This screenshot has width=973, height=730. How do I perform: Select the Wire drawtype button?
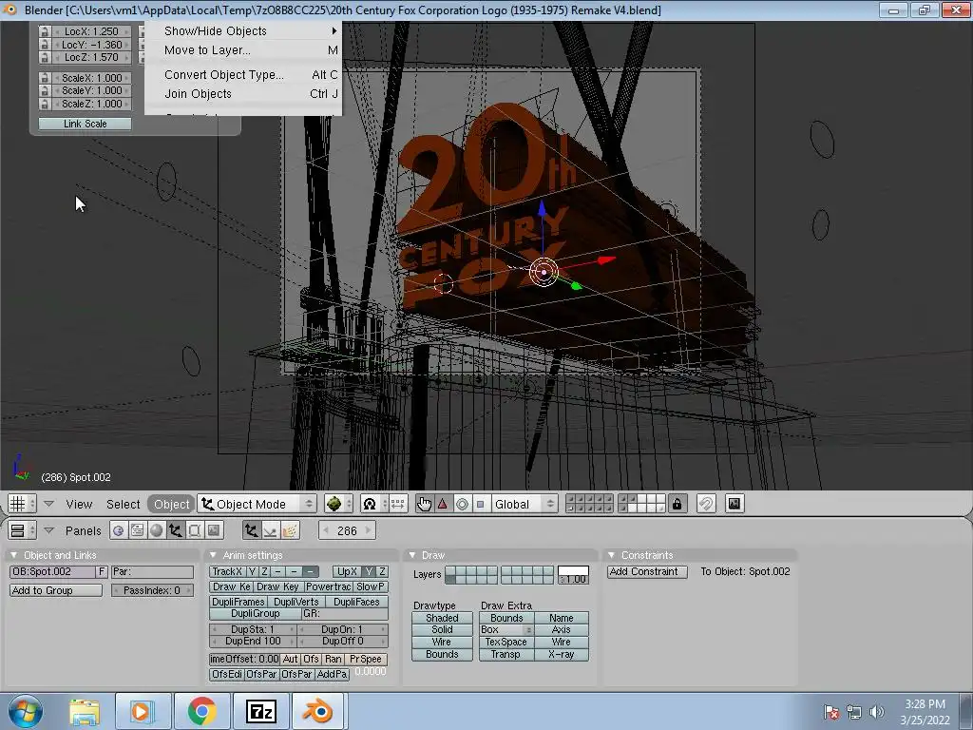[442, 642]
